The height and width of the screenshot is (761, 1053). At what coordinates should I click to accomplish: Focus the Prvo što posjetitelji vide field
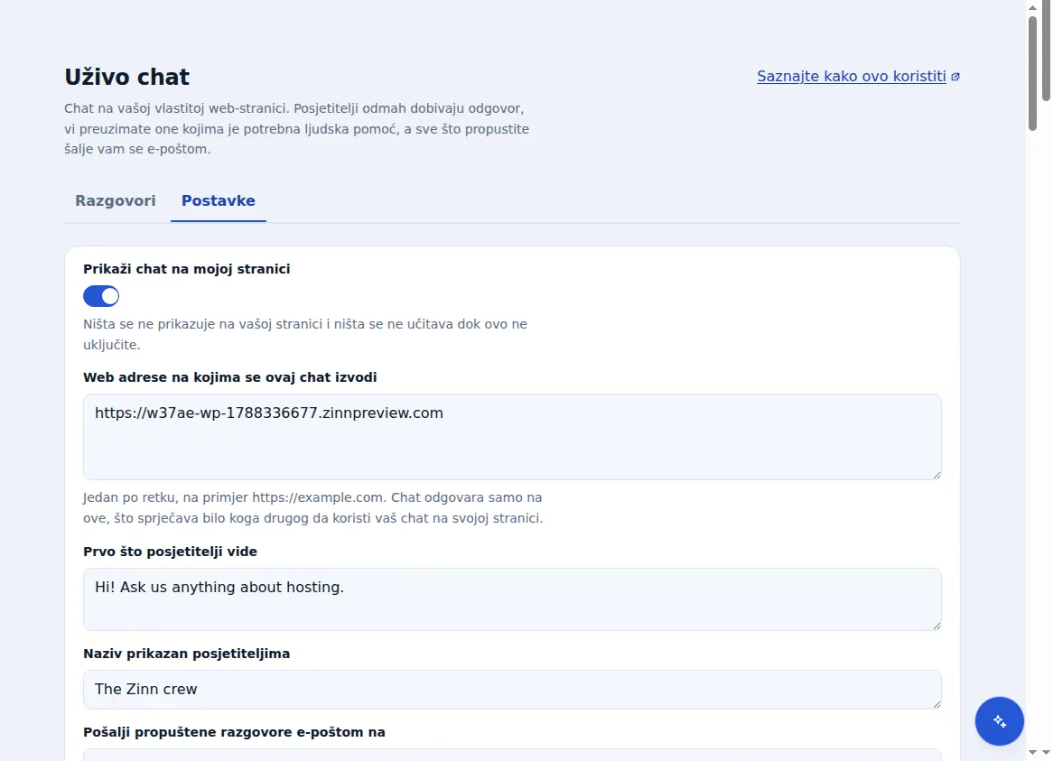512,599
